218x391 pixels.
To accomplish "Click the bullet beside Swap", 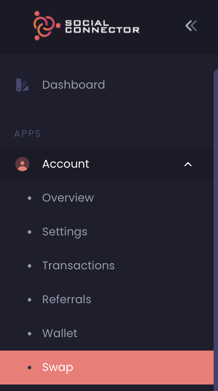I will tap(30, 368).
